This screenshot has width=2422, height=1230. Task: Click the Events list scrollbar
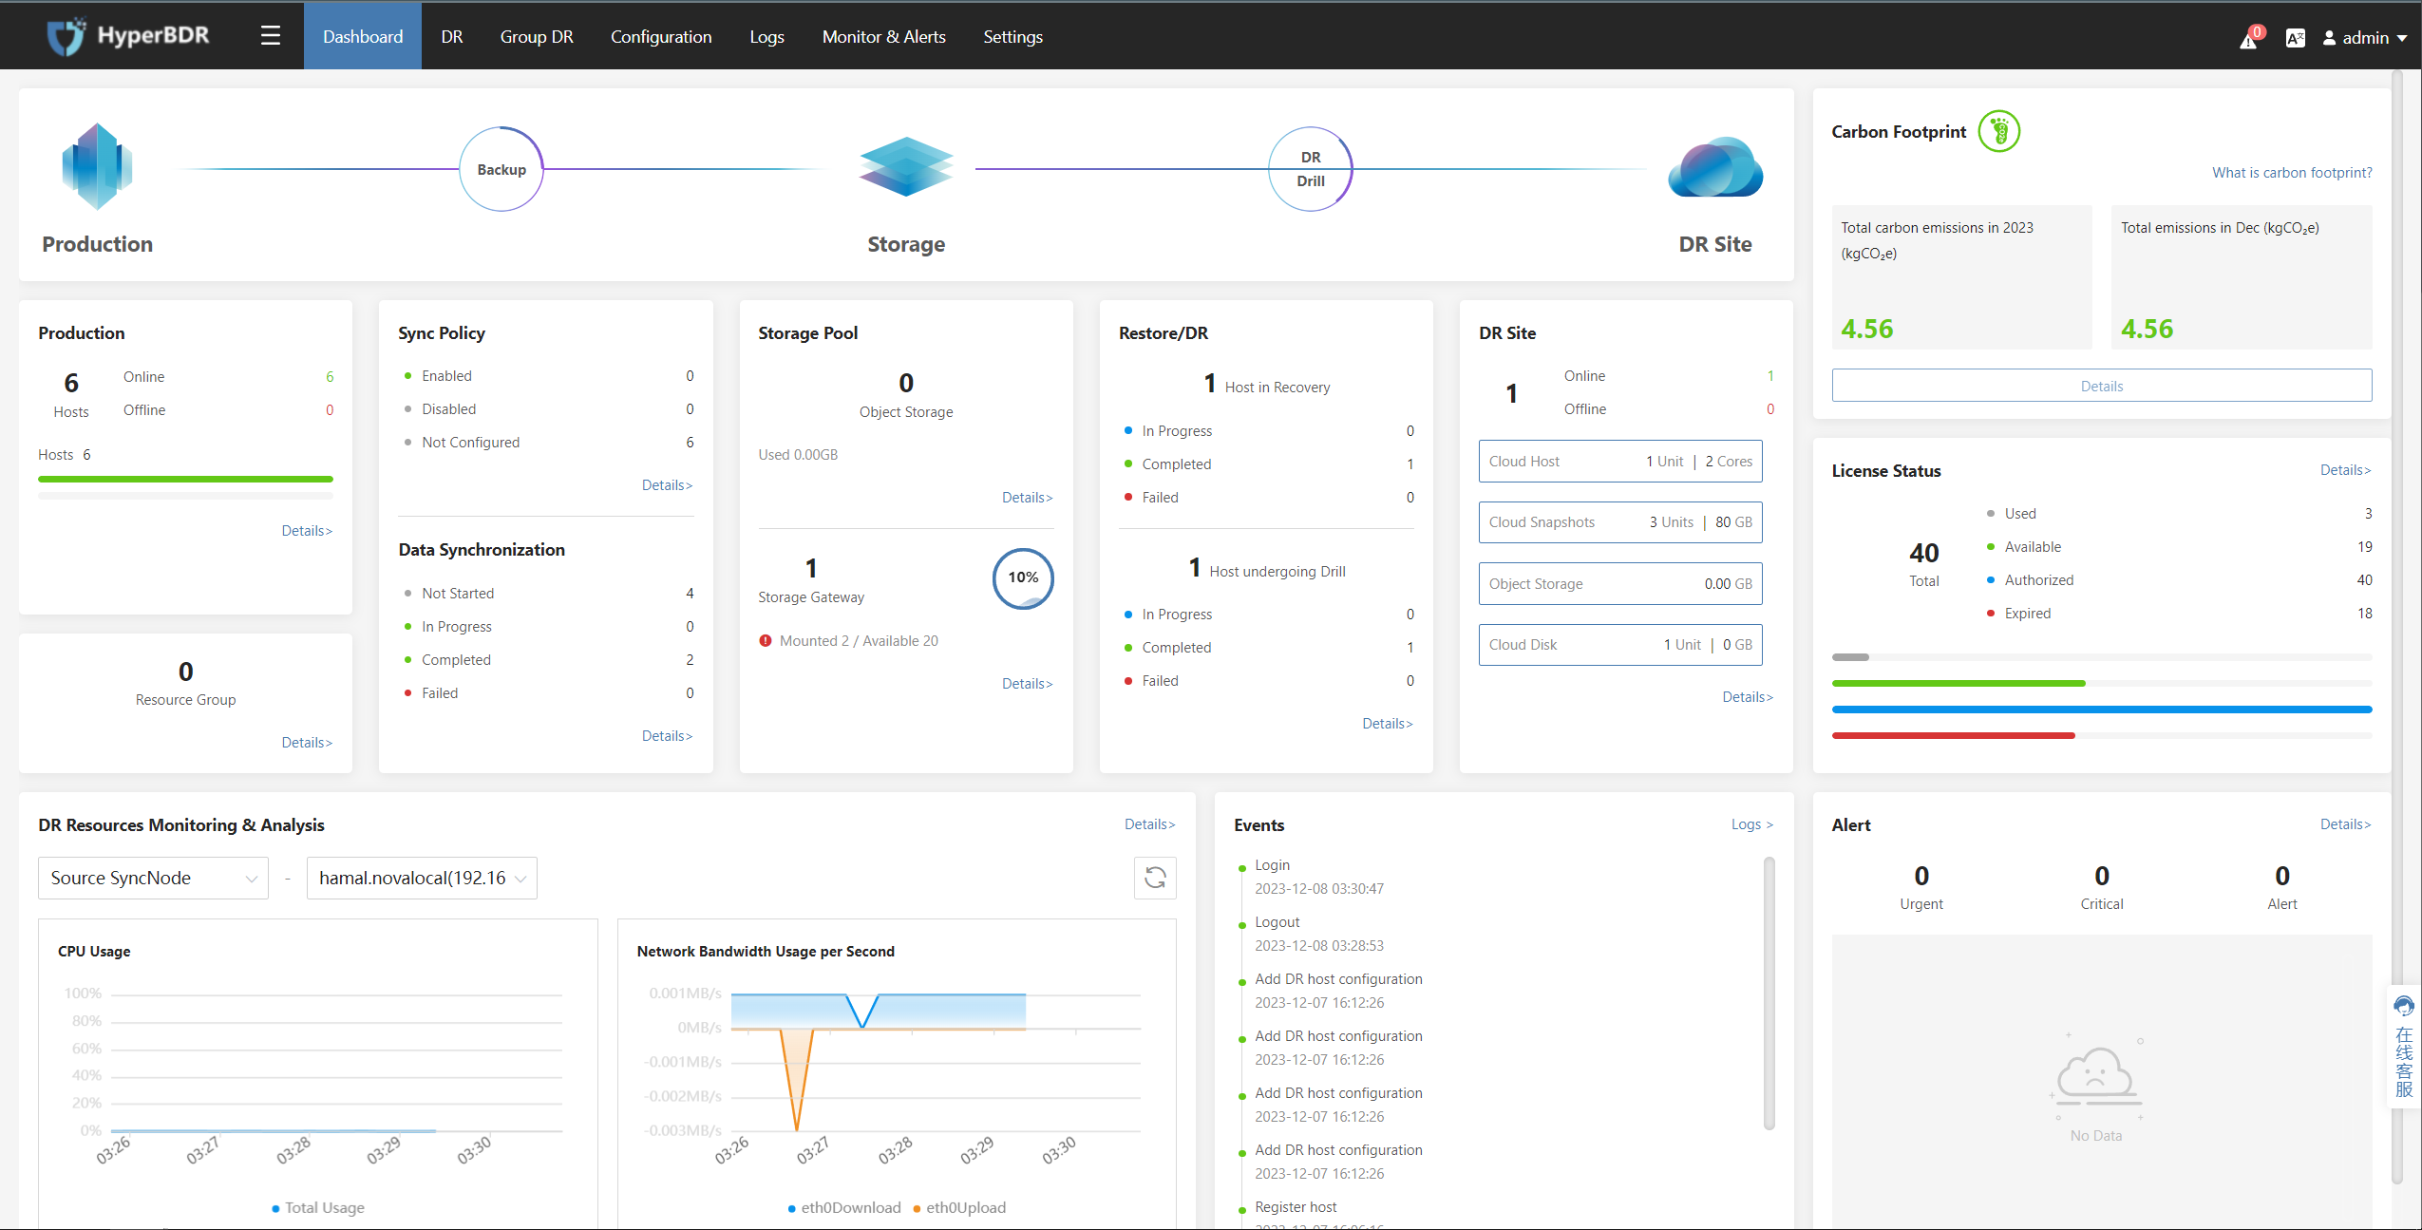click(1769, 993)
